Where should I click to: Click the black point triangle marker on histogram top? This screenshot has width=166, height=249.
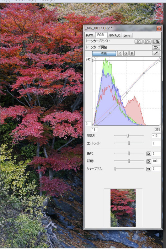(x=96, y=58)
